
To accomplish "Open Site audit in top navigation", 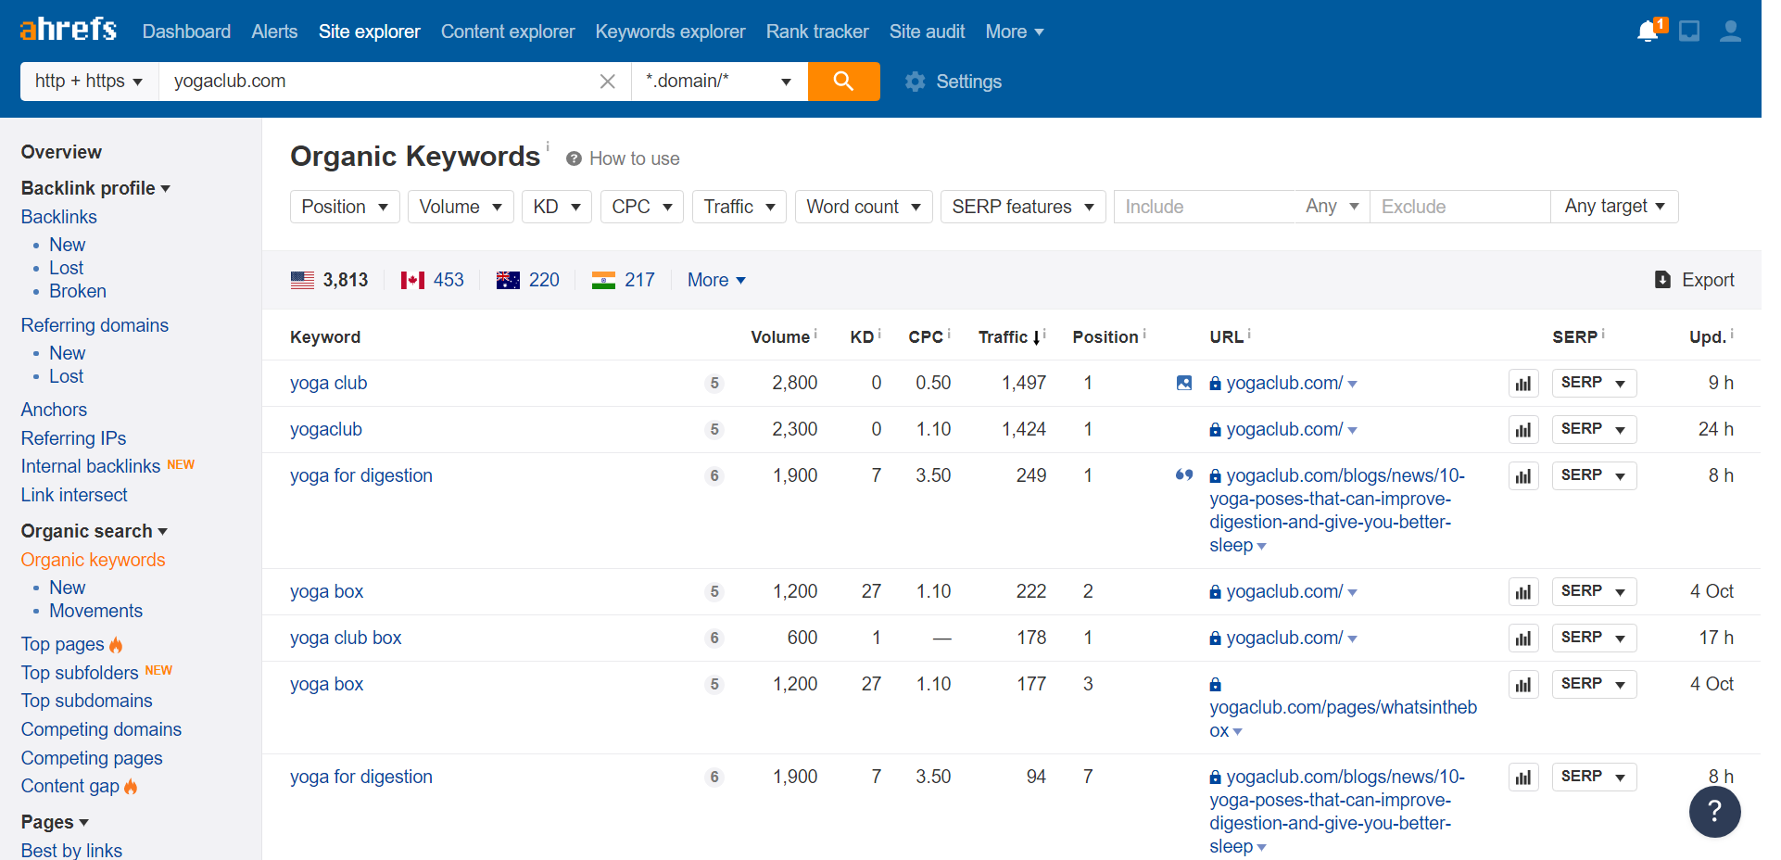I will [927, 32].
